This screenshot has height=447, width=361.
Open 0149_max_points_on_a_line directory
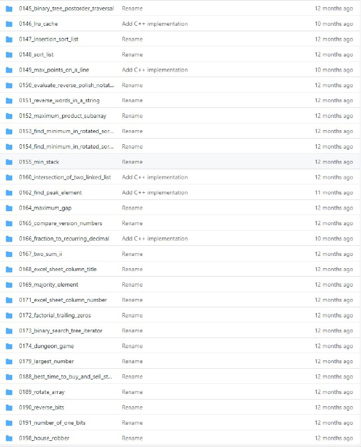pyautogui.click(x=54, y=70)
